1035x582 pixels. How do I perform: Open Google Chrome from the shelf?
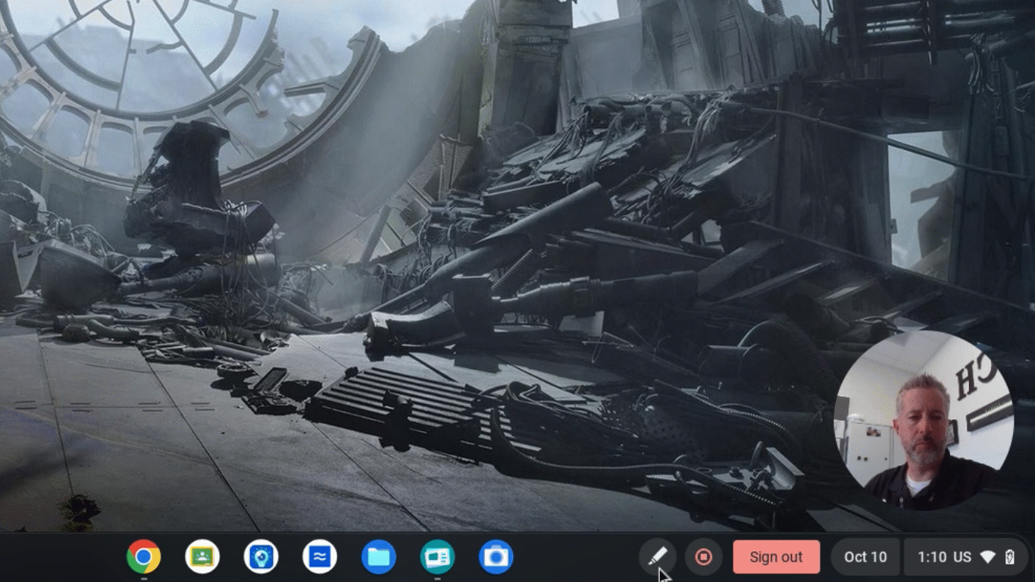point(143,557)
